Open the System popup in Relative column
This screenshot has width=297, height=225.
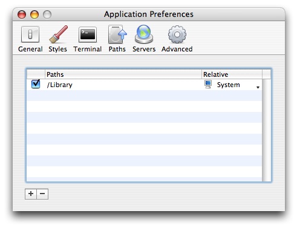(x=232, y=85)
